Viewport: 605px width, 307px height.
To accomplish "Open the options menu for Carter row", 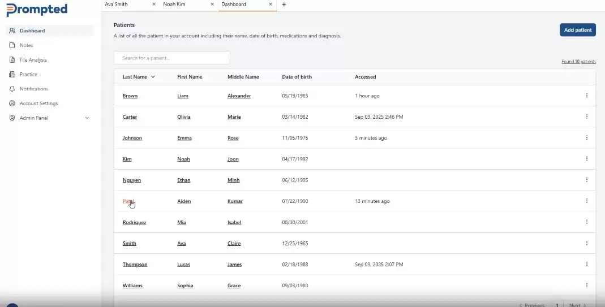I will pyautogui.click(x=586, y=116).
